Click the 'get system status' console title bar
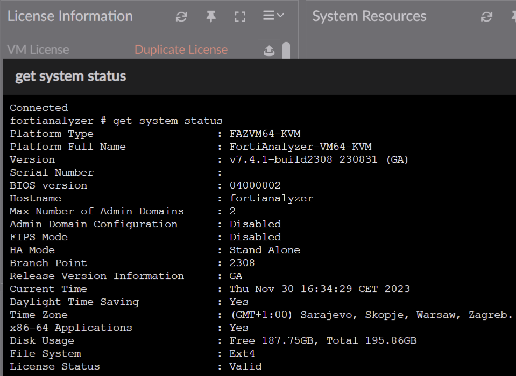This screenshot has width=516, height=376. tap(70, 76)
